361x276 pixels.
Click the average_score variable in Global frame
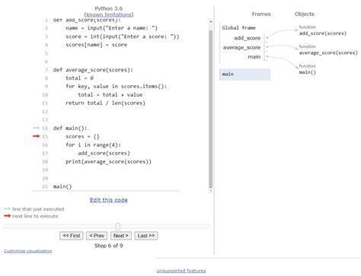click(x=241, y=47)
